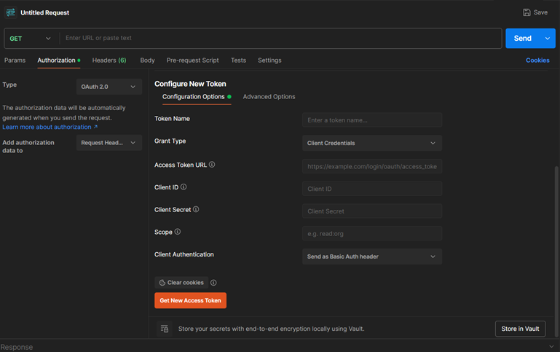Click the request type icon beside Untitled Request
The image size is (560, 352).
click(11, 12)
